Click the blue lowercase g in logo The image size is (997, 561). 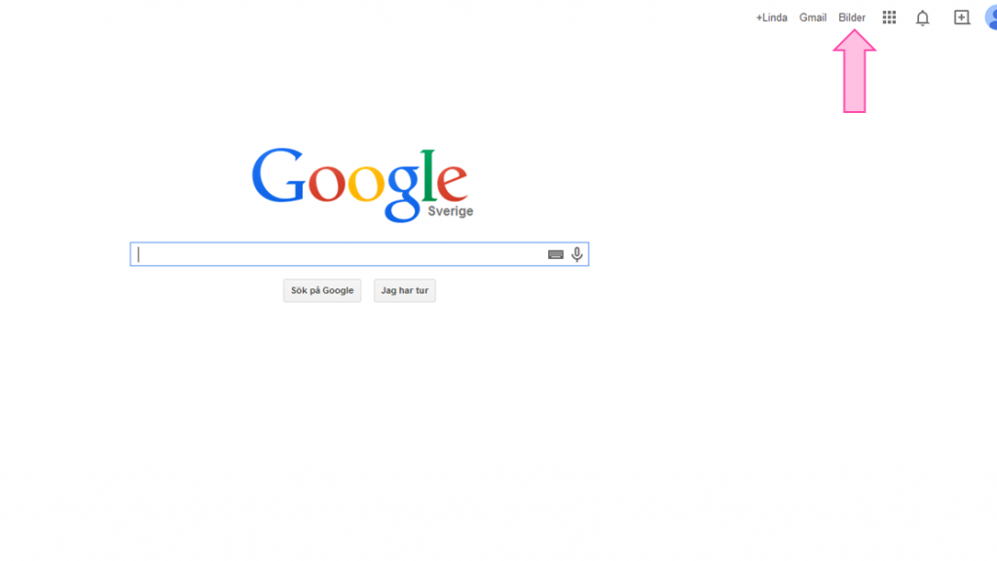pos(404,193)
